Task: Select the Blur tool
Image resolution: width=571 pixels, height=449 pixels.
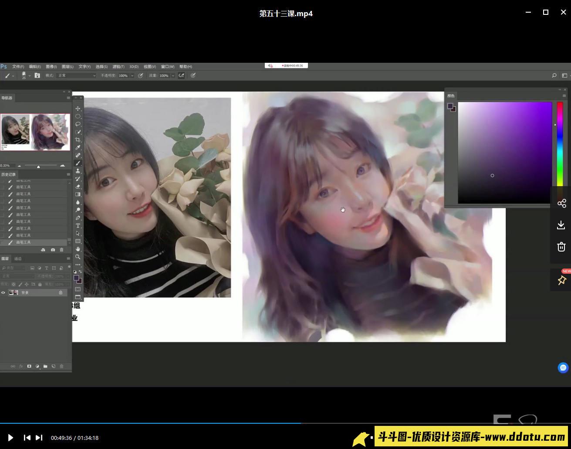Action: pyautogui.click(x=78, y=202)
